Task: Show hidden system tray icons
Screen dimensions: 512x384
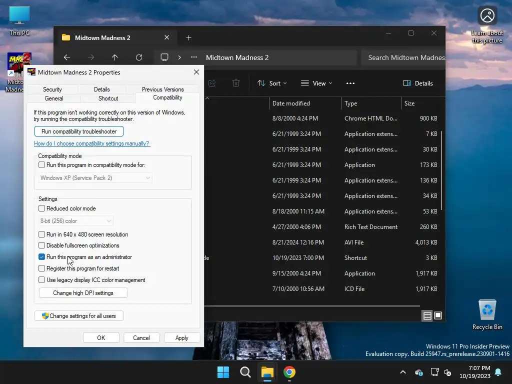Action: click(403, 372)
